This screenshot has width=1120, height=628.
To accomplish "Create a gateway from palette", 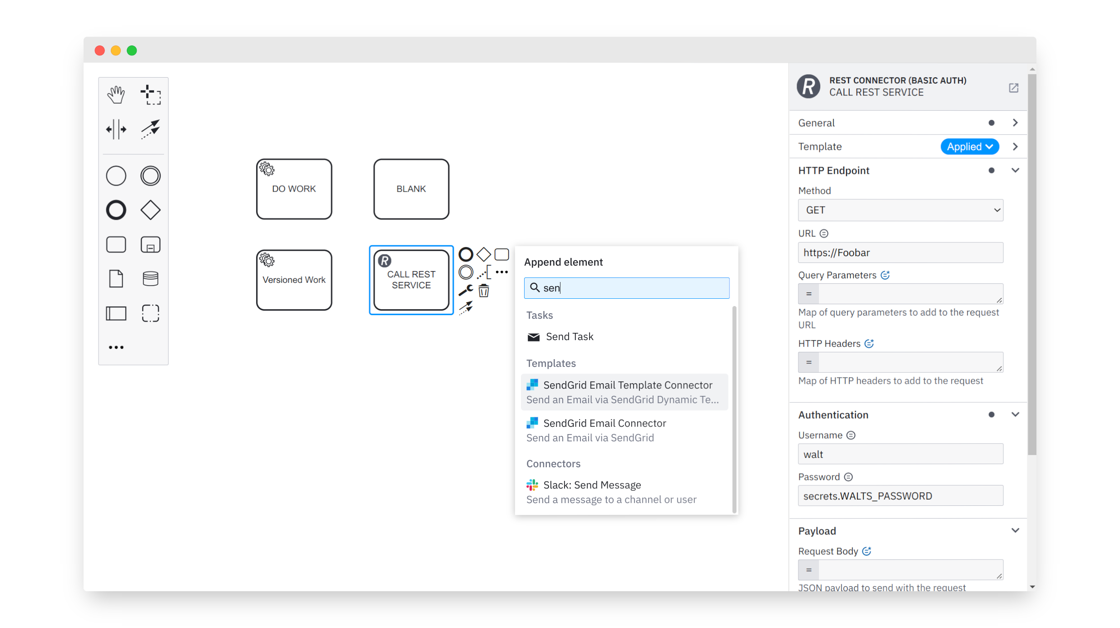I will 150,210.
